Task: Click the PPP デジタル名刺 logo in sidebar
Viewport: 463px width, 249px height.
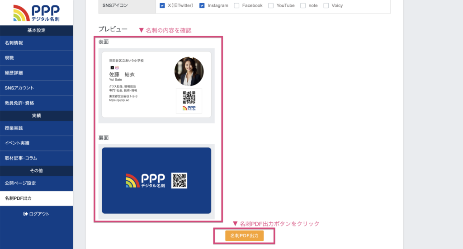Action: tap(36, 13)
